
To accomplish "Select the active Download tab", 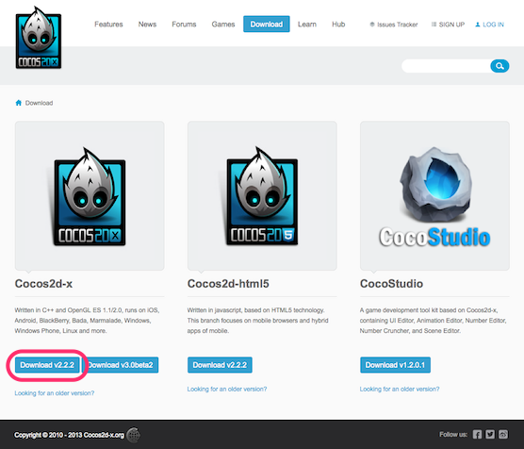I will [x=267, y=25].
